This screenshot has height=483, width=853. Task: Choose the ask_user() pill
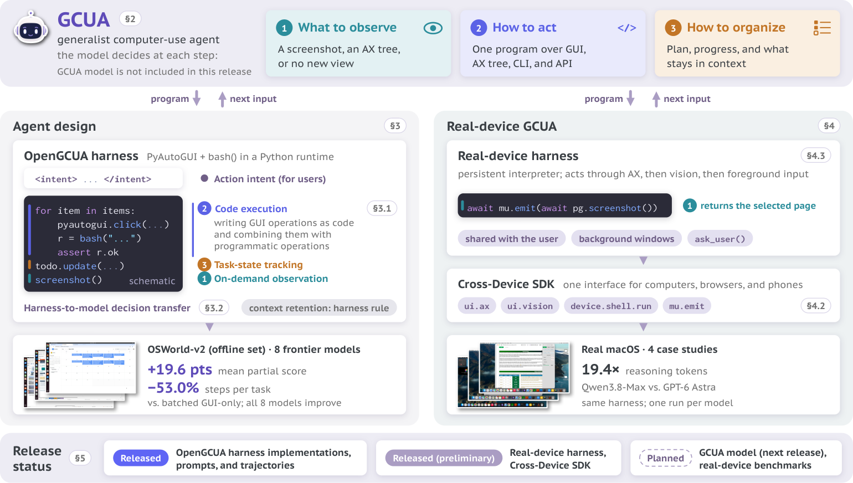pos(720,239)
